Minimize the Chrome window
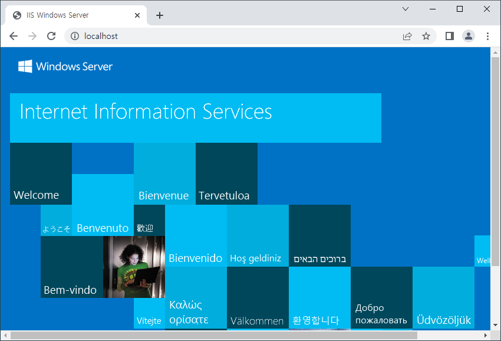The height and width of the screenshot is (341, 501). click(x=433, y=9)
